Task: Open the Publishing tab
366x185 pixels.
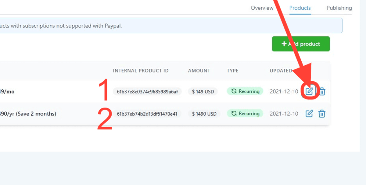Action: (339, 8)
